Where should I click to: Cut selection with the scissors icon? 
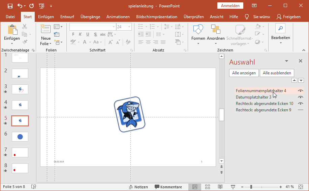25,27
